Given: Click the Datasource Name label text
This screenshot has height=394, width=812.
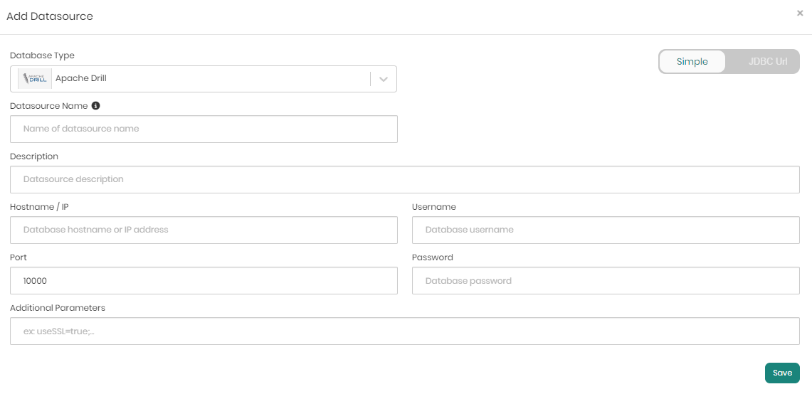Looking at the screenshot, I should 48,106.
